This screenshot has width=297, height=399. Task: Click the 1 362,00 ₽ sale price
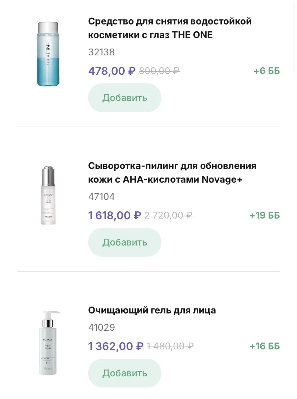coord(116,346)
